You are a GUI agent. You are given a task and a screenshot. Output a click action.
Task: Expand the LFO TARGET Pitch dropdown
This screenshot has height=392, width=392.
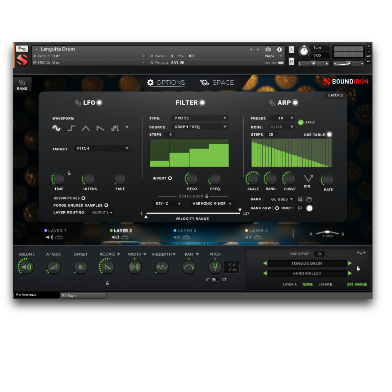(x=103, y=149)
